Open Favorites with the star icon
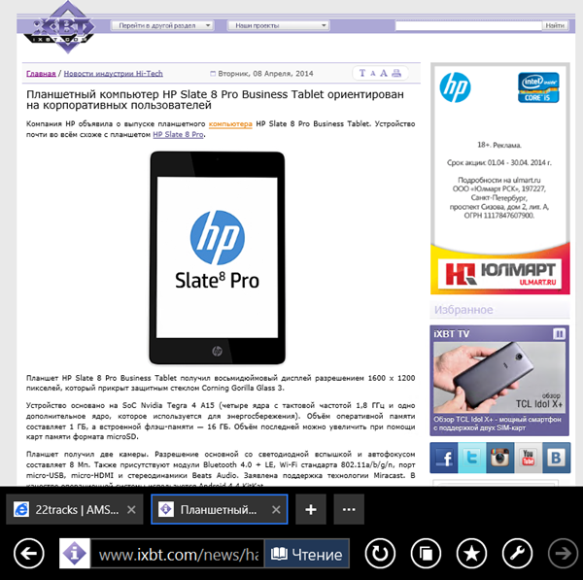Viewport: 583px width, 580px height. point(471,553)
